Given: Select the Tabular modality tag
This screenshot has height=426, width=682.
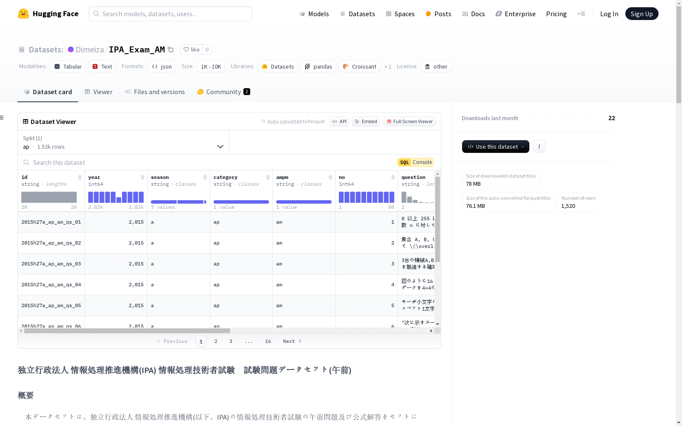Looking at the screenshot, I should [68, 66].
